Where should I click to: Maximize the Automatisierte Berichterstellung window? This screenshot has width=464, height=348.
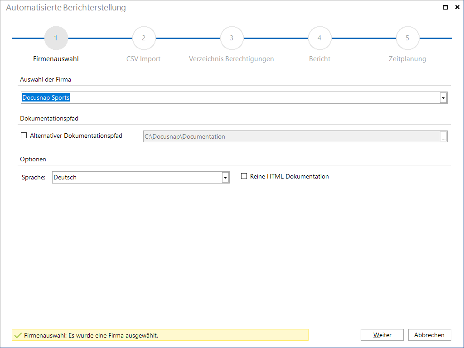(445, 7)
